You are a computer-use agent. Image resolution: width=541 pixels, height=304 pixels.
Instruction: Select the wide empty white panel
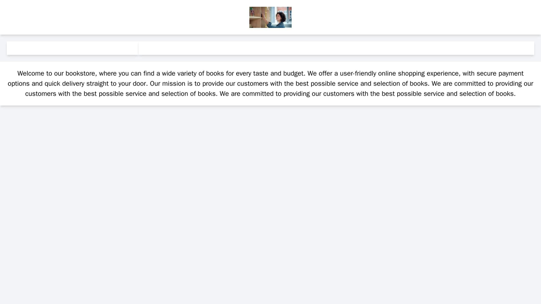(336, 48)
